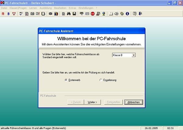Restore down the PC-Fahrschule main window
The width and height of the screenshot is (183, 130).
point(175,3)
